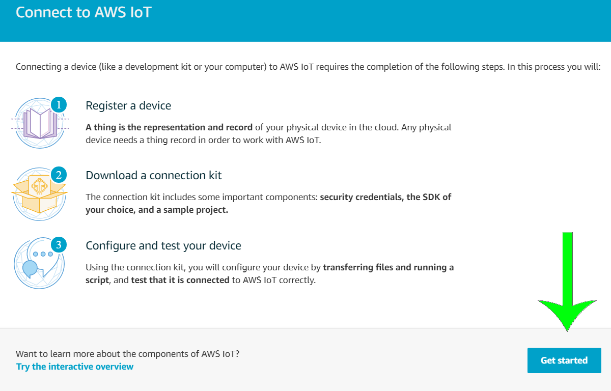Click the number 3 step badge
The height and width of the screenshot is (391, 611).
(x=59, y=245)
